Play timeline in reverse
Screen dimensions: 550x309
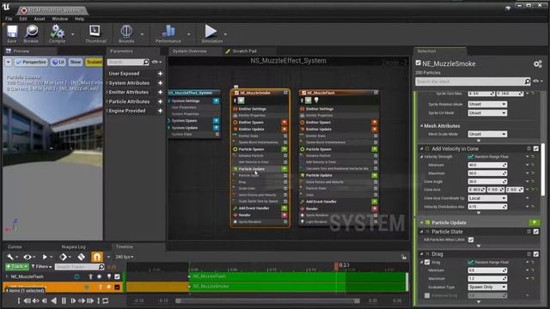[x=53, y=300]
